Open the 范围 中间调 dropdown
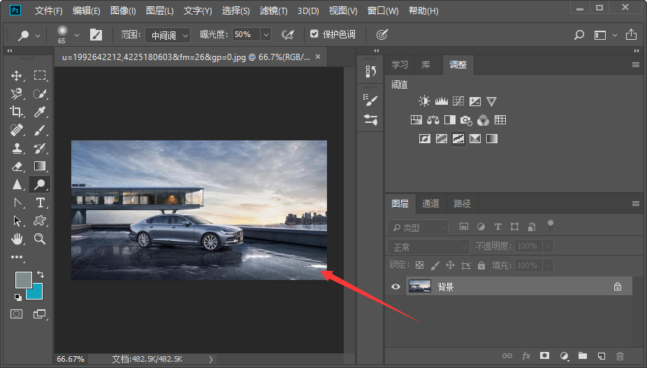 pos(168,35)
